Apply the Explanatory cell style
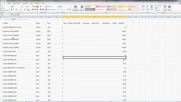Viewport: 181px width, 102px height. click(101, 9)
